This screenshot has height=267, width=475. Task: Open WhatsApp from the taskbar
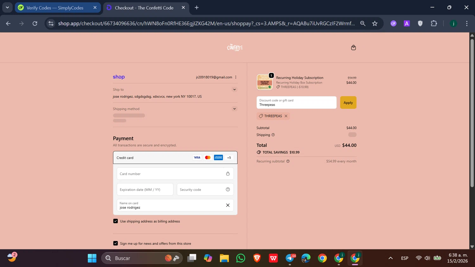[x=241, y=258]
